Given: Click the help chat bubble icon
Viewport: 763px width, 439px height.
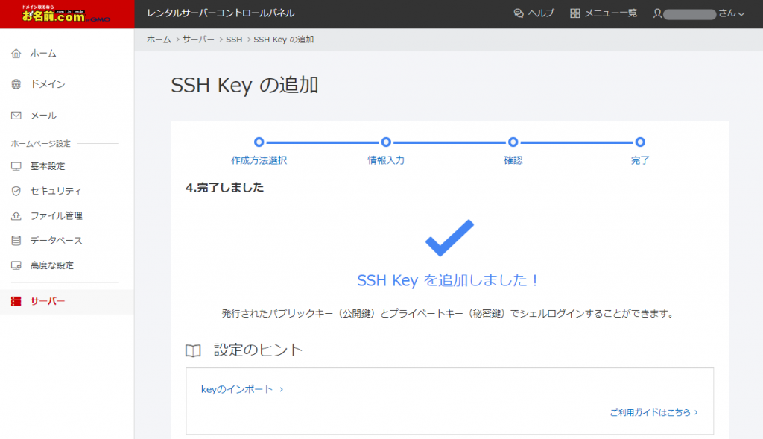Looking at the screenshot, I should (x=519, y=13).
